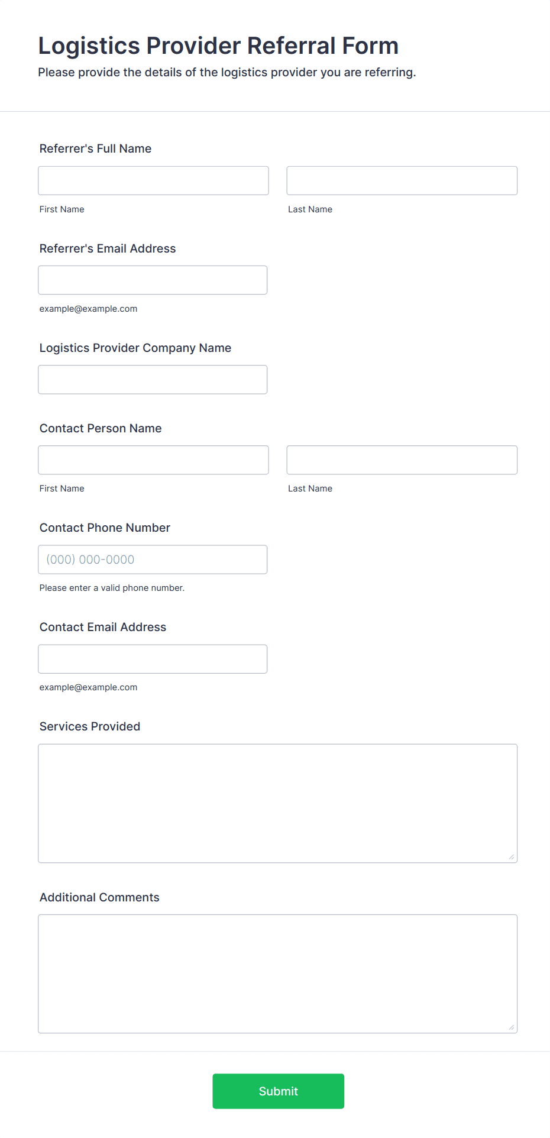
Task: Select the Contact Person Last Name field
Action: pyautogui.click(x=402, y=460)
